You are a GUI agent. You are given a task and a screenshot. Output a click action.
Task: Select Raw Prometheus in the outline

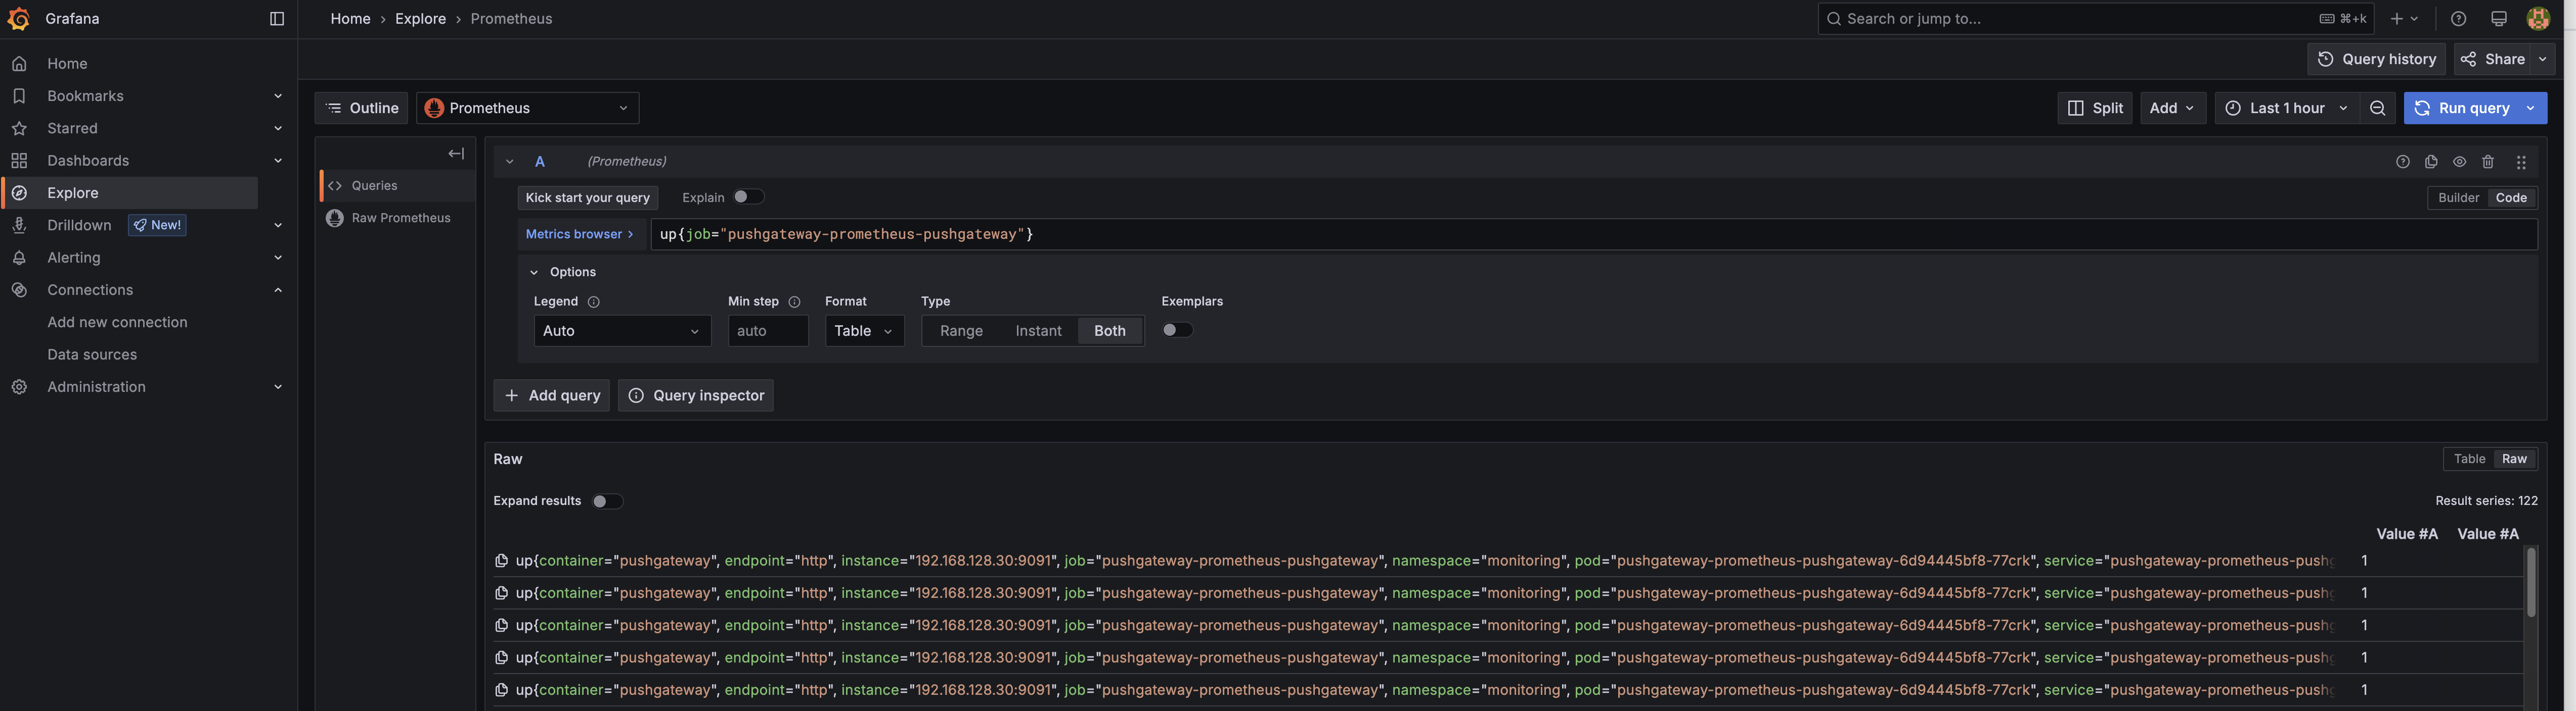(x=397, y=218)
